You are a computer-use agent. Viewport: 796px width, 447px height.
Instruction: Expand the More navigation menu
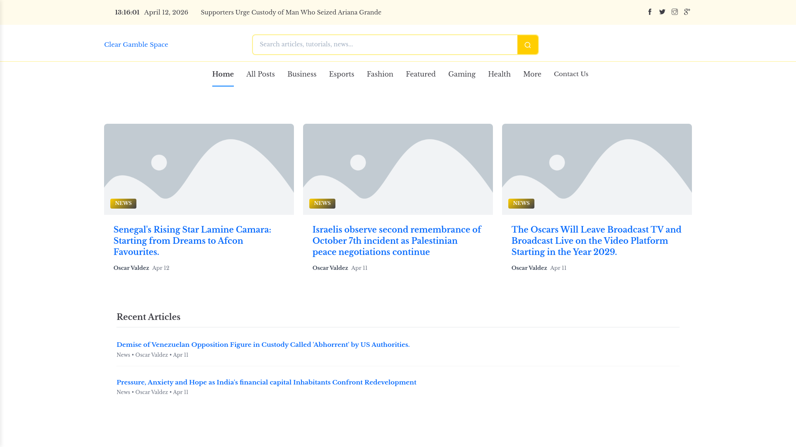pos(532,74)
